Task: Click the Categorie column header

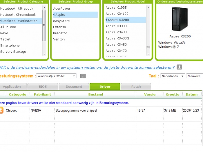Action: pyautogui.click(x=18, y=94)
